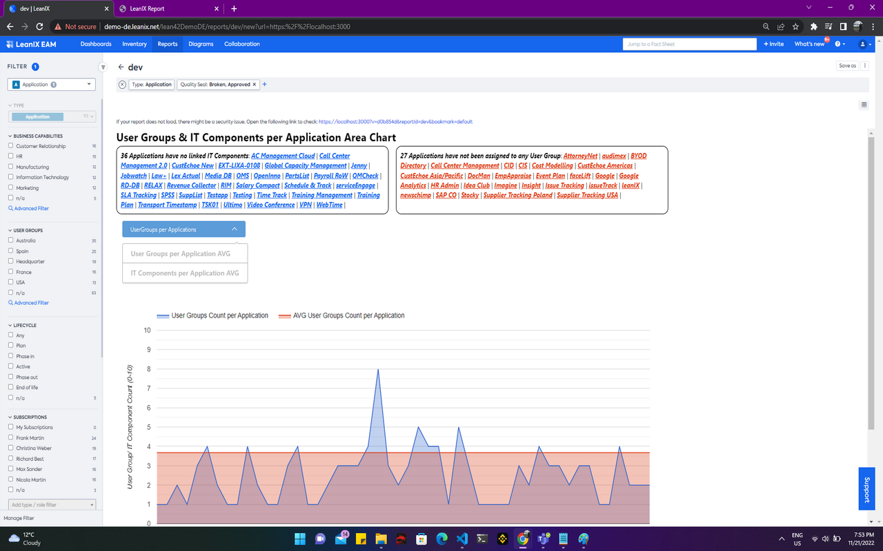Screen dimensions: 883x551
Task: Open the Application fact sheet type dropdown
Action: pyautogui.click(x=52, y=84)
